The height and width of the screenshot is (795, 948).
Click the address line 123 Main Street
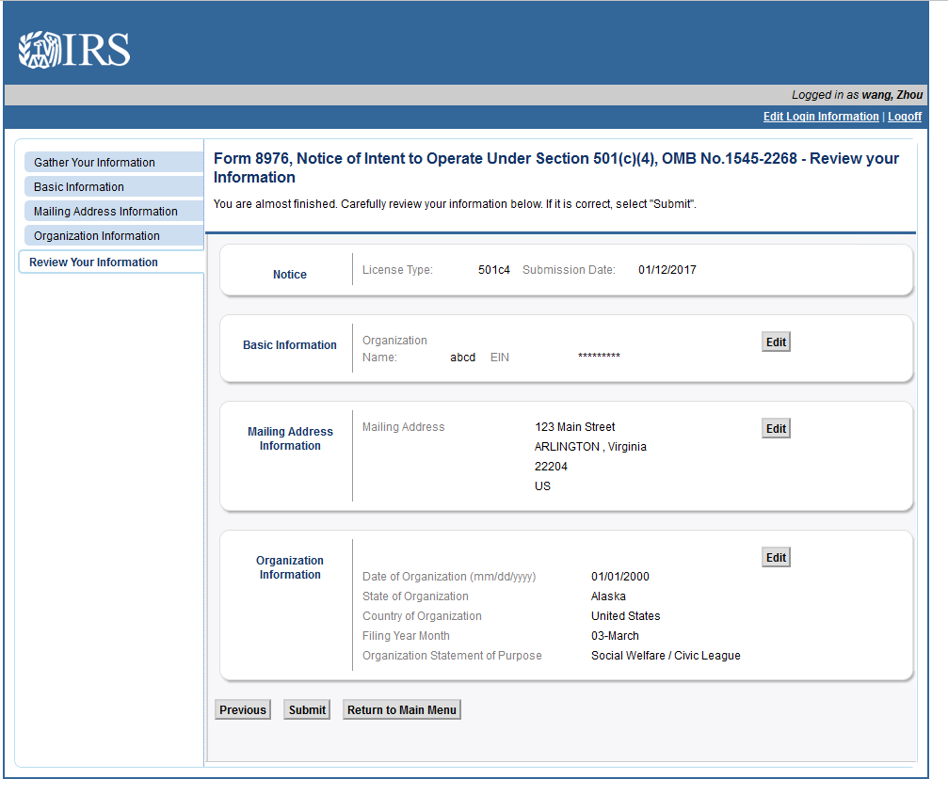(574, 427)
